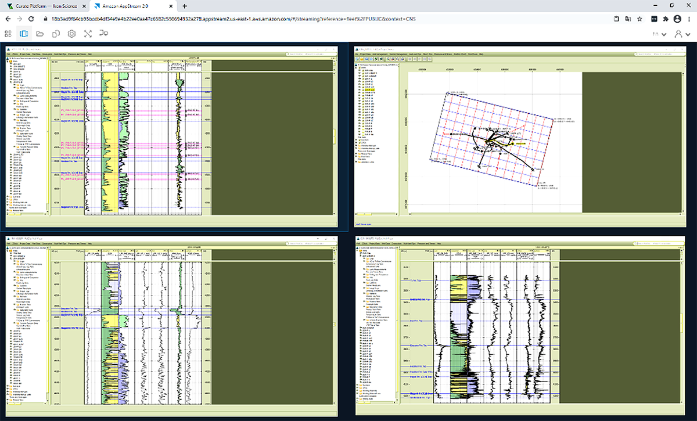The image size is (697, 421).
Task: Open the AppStream settings gear icon
Action: (72, 34)
